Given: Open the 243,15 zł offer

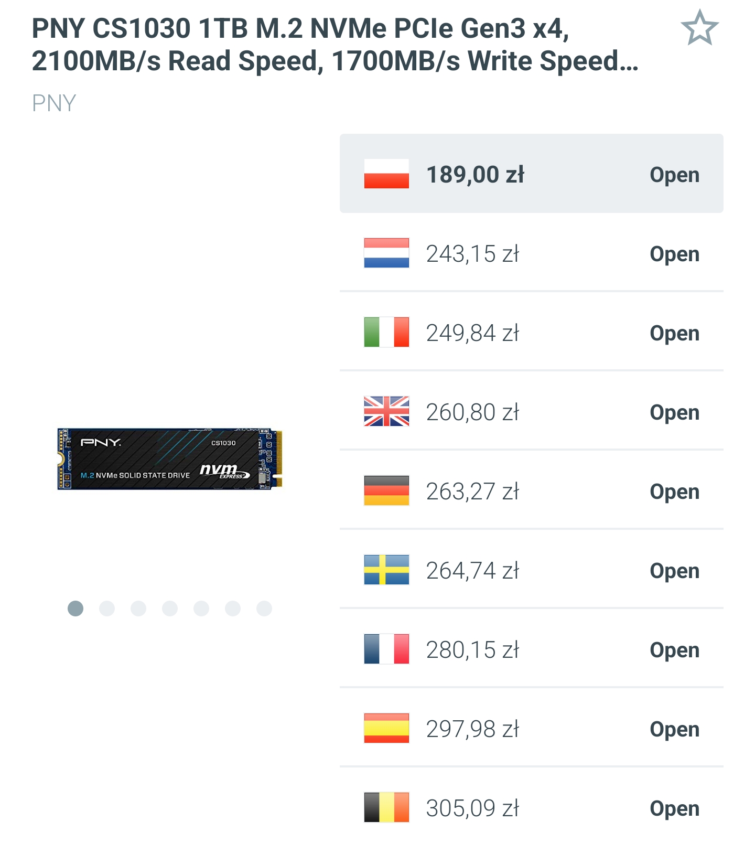Looking at the screenshot, I should pyautogui.click(x=674, y=254).
